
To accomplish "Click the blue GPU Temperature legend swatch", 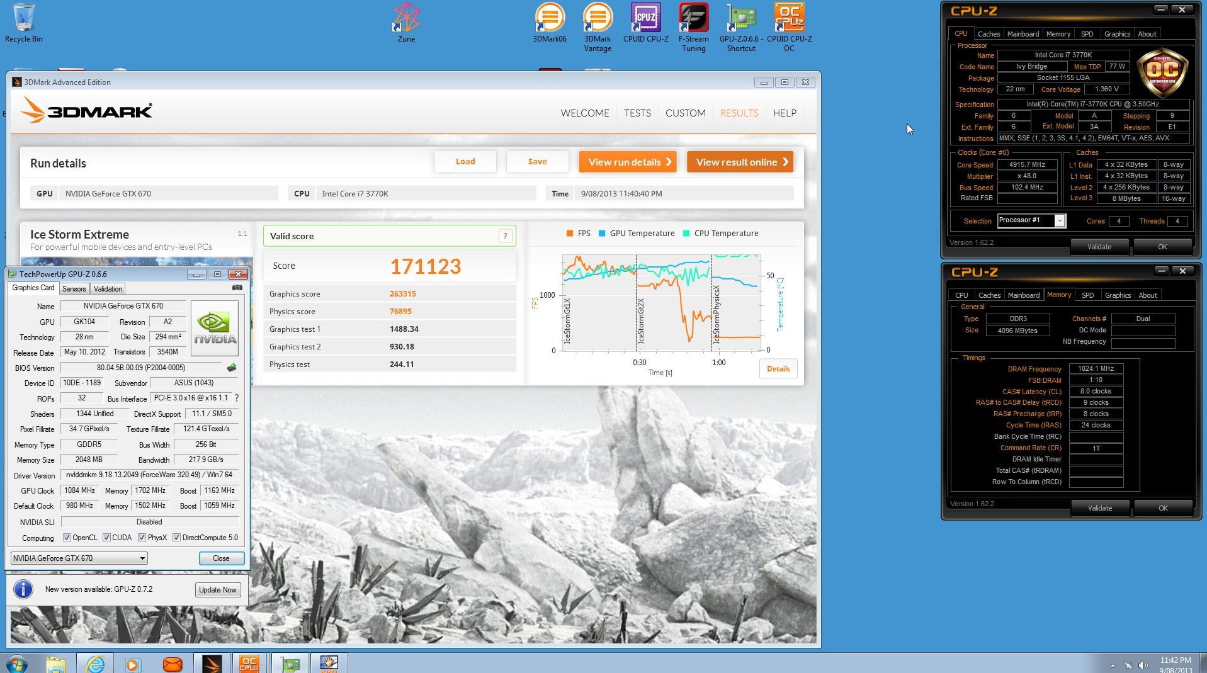I will (601, 234).
